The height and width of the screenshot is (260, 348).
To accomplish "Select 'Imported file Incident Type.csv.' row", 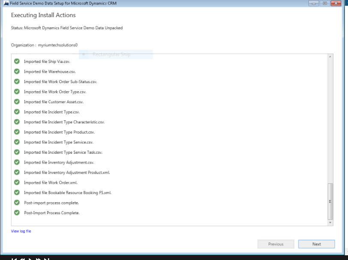I will [52, 112].
